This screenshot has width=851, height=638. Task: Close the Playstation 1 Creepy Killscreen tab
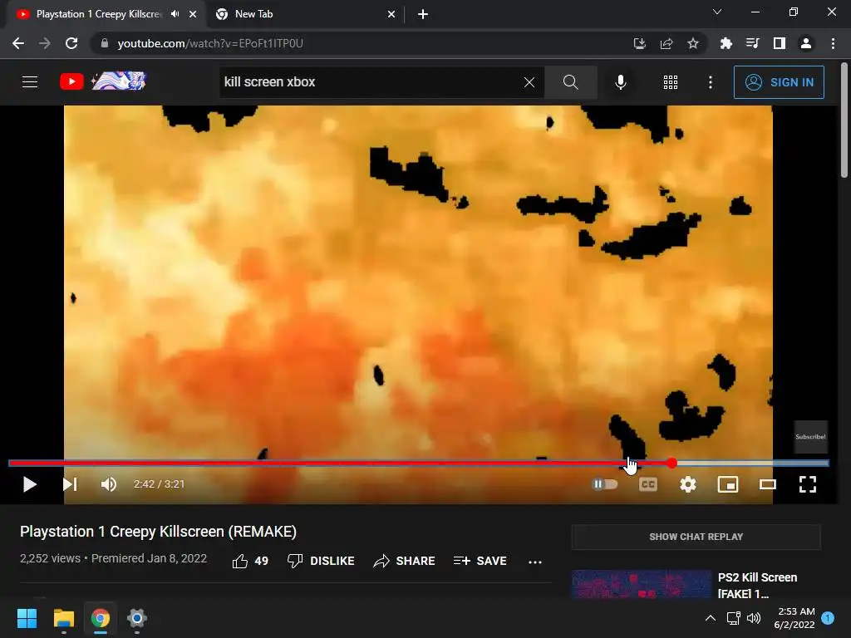pyautogui.click(x=193, y=14)
